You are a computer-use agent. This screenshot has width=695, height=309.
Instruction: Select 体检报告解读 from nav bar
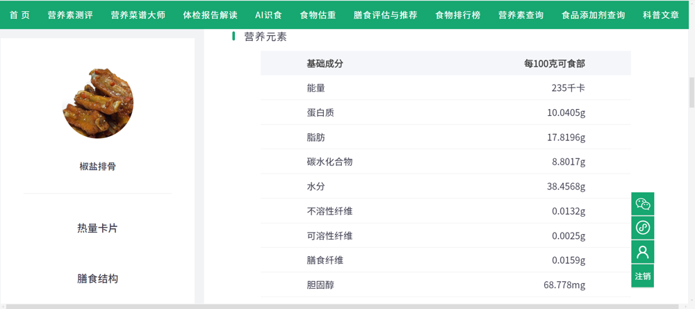pos(210,15)
